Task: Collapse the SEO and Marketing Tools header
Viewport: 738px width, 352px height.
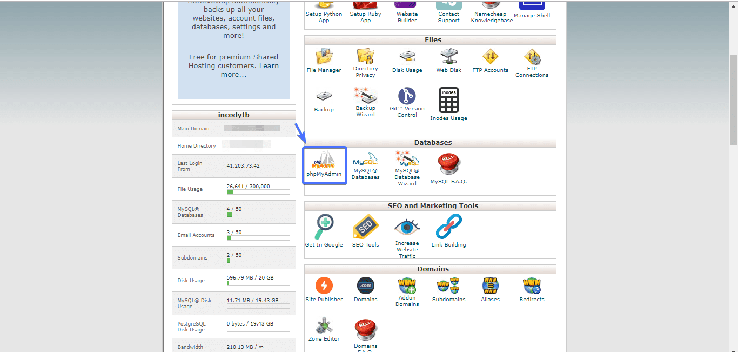Action: (430, 206)
